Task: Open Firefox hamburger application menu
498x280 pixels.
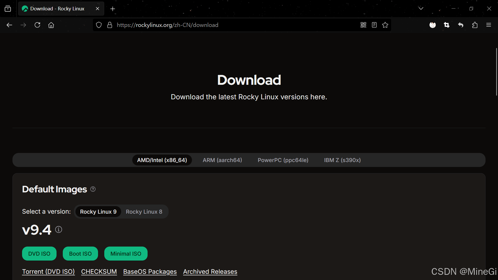Action: pyautogui.click(x=489, y=25)
